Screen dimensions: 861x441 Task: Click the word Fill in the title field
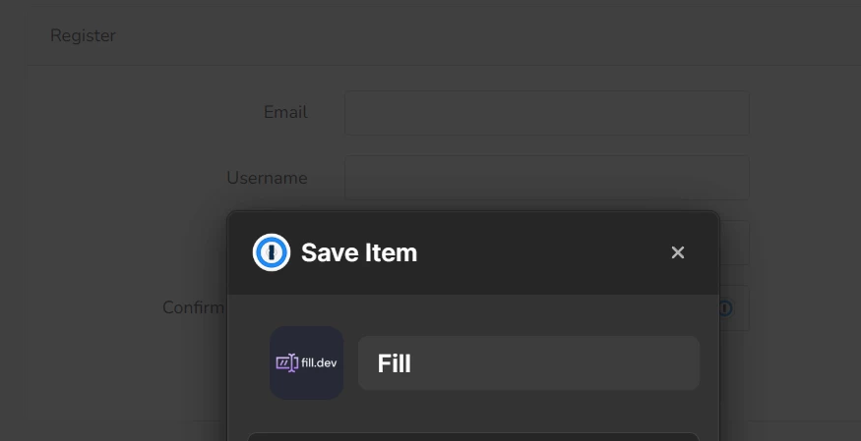[395, 363]
